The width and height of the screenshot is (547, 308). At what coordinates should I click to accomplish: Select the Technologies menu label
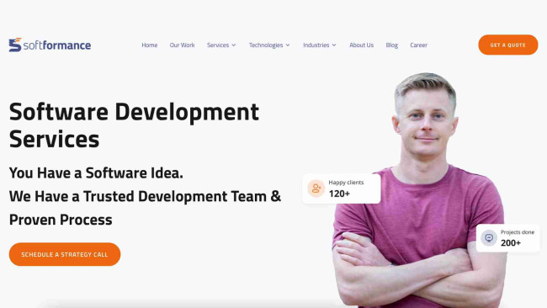coord(266,45)
